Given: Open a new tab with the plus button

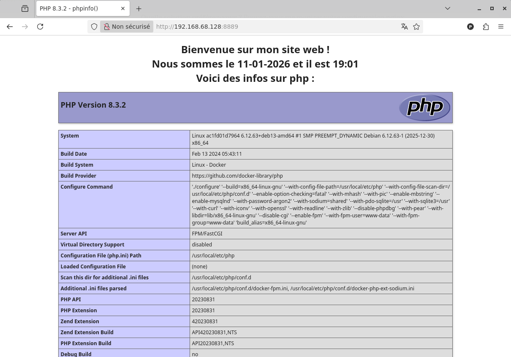Looking at the screenshot, I should [139, 8].
